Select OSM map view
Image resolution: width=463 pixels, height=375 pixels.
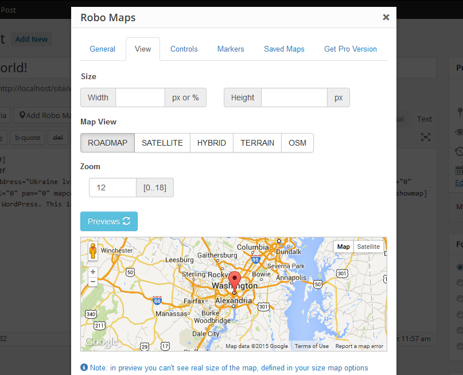coord(297,143)
